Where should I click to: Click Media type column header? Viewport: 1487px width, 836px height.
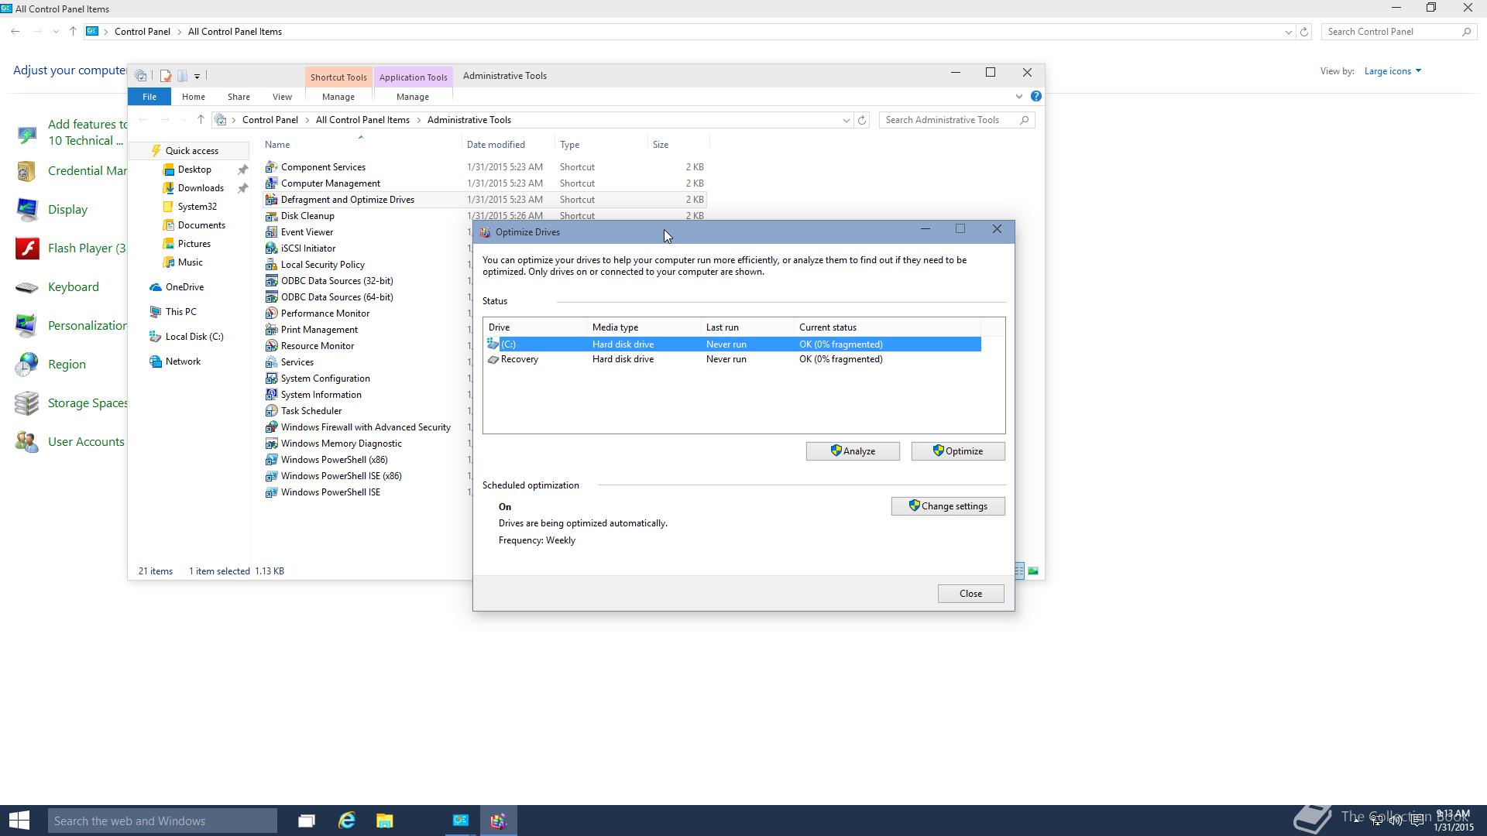[644, 327]
